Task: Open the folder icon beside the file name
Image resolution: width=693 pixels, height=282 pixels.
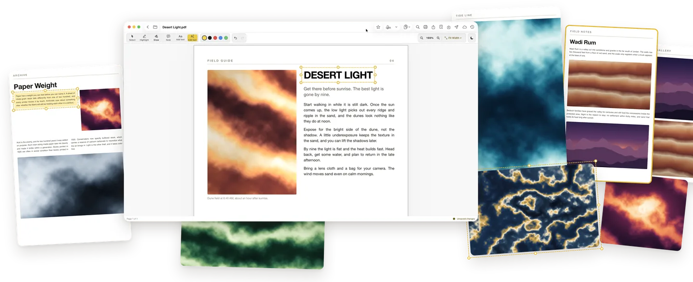Action: click(x=155, y=27)
